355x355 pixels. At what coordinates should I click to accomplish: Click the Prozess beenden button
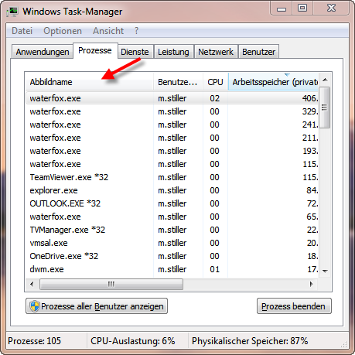click(x=294, y=306)
